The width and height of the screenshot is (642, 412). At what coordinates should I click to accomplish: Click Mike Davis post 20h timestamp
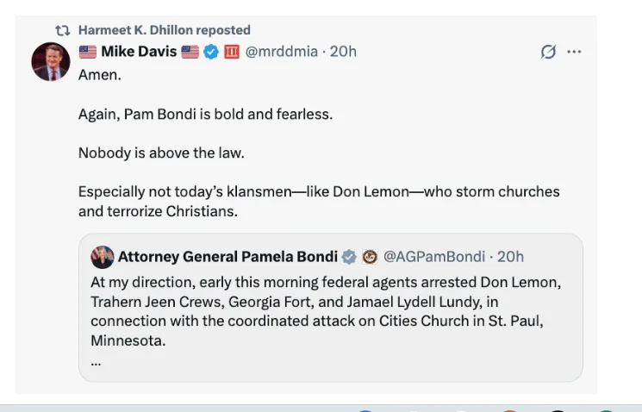[343, 52]
